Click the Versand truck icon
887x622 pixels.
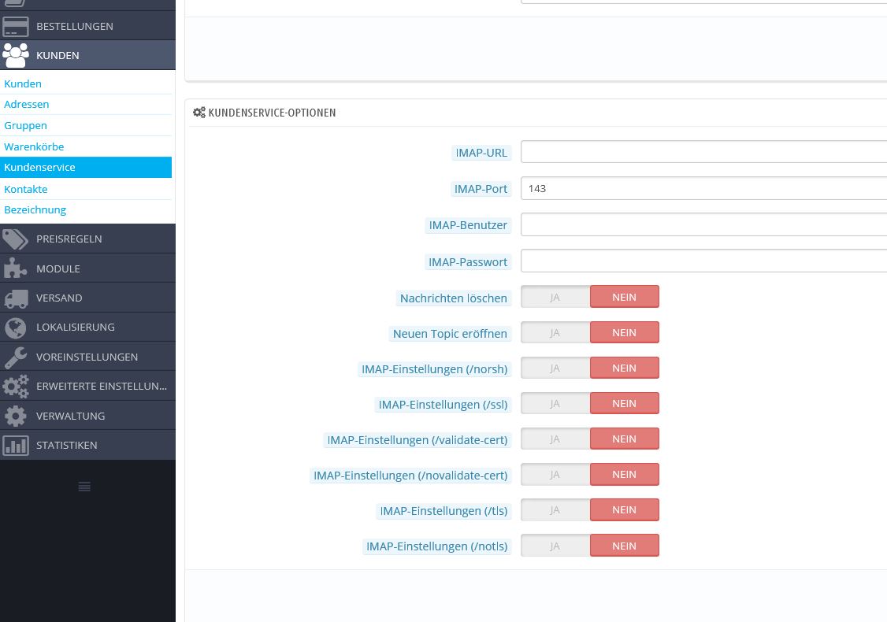(x=15, y=298)
